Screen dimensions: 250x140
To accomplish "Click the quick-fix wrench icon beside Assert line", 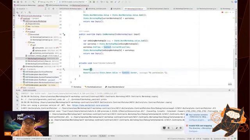I will pos(64,69).
